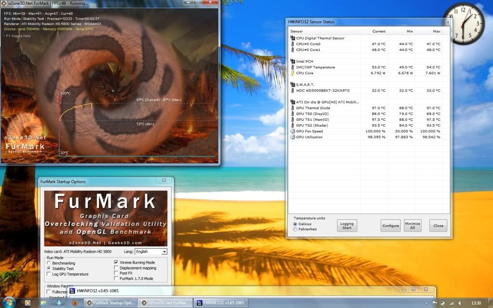Click the HWiNFO32 v3.65-1065 window title icon
This screenshot has height=308, width=493.
(x=72, y=291)
